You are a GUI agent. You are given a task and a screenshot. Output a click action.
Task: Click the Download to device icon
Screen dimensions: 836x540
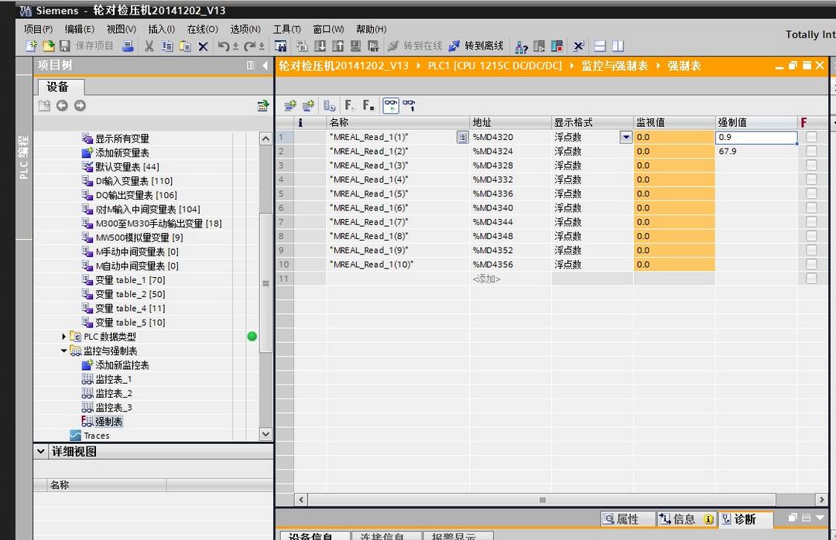(320, 46)
